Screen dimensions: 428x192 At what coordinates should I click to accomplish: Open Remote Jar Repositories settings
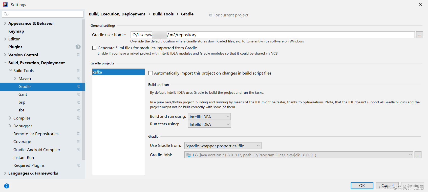[x=36, y=134]
